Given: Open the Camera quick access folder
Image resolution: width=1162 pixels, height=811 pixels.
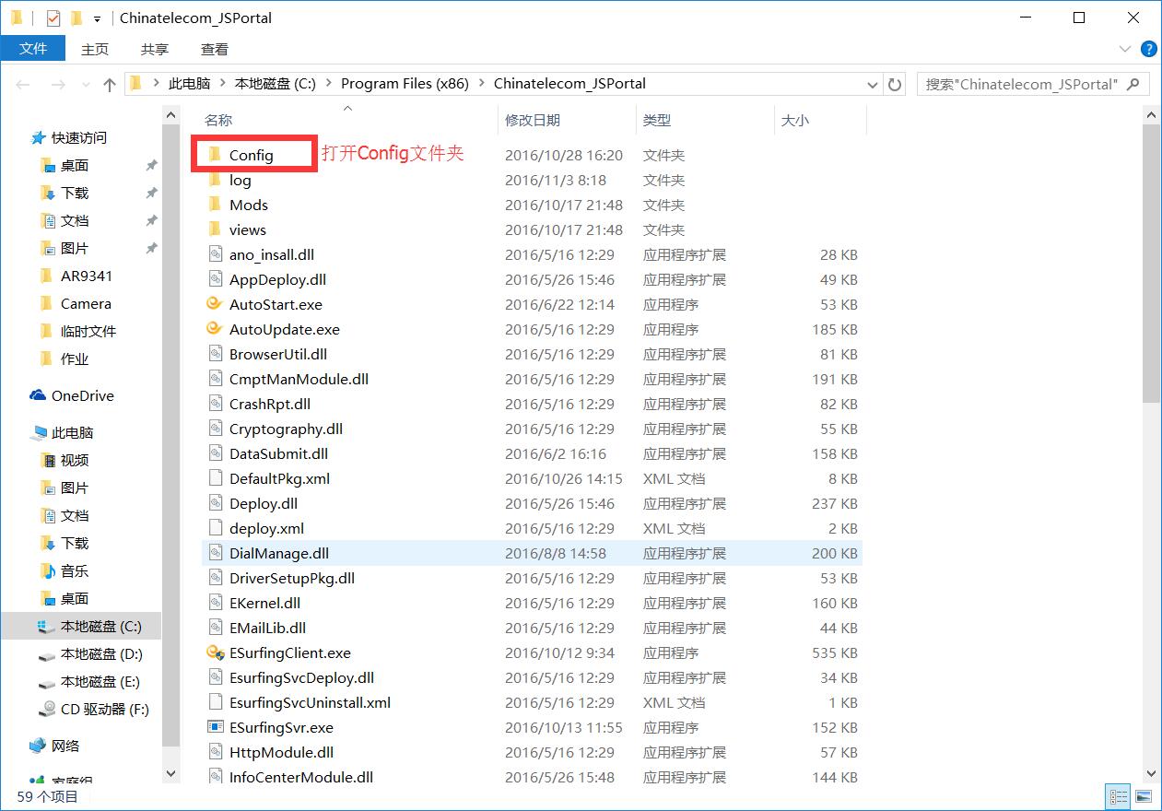Looking at the screenshot, I should (76, 303).
